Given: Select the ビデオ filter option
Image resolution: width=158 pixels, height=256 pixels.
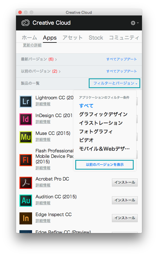Looking at the screenshot, I should [86, 140].
